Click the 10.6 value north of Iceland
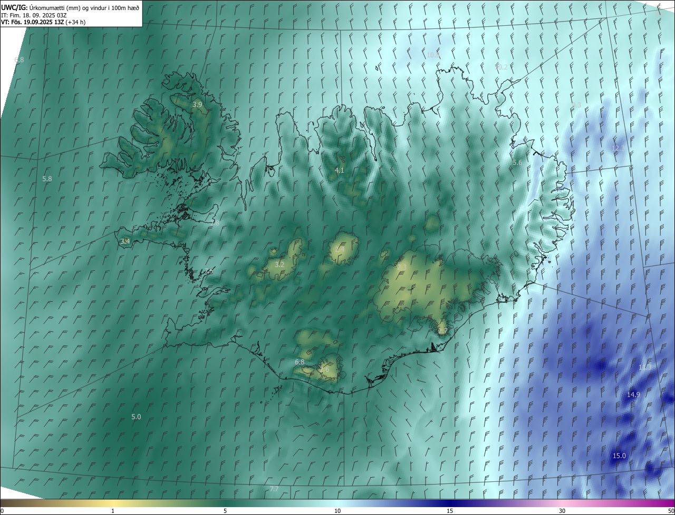Viewport: 675px width, 515px height. (x=433, y=55)
